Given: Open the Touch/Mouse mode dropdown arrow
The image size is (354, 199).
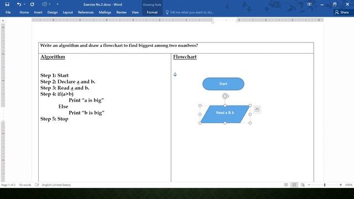Looking at the screenshot, I should [x=50, y=4].
